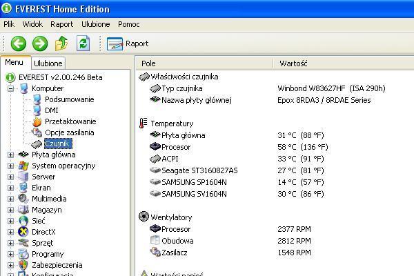Select the Przetaktowanie tree item
This screenshot has height=276, width=414.
[x=70, y=121]
